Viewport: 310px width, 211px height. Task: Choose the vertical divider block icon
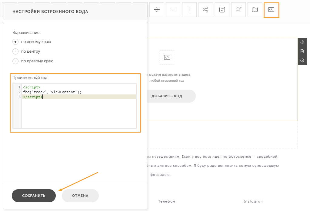(189, 10)
